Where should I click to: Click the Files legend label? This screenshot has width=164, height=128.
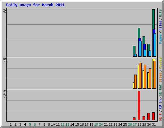point(160,26)
